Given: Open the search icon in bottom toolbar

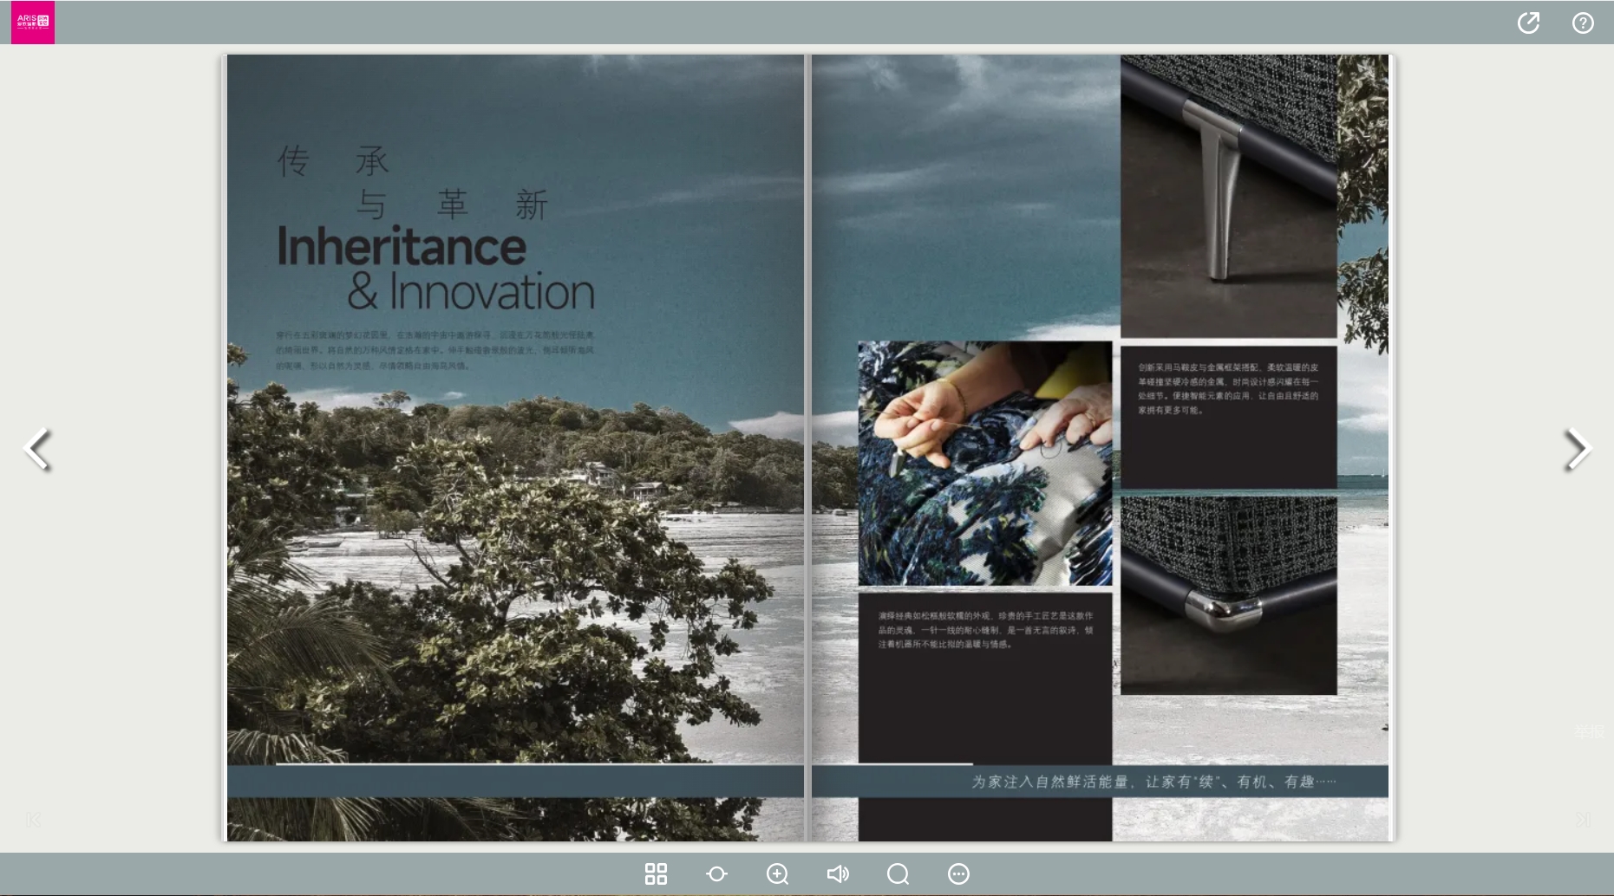Looking at the screenshot, I should click(x=898, y=873).
